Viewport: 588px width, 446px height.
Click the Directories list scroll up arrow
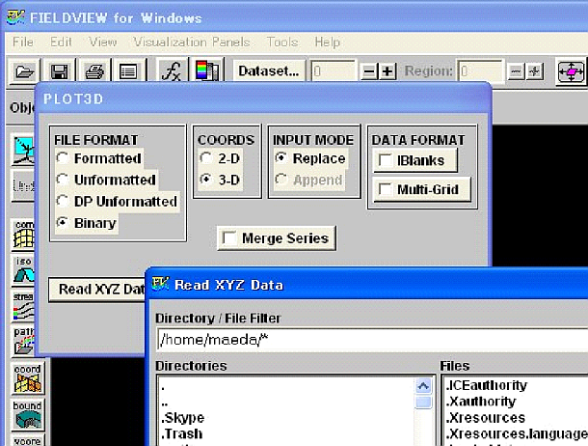423,384
